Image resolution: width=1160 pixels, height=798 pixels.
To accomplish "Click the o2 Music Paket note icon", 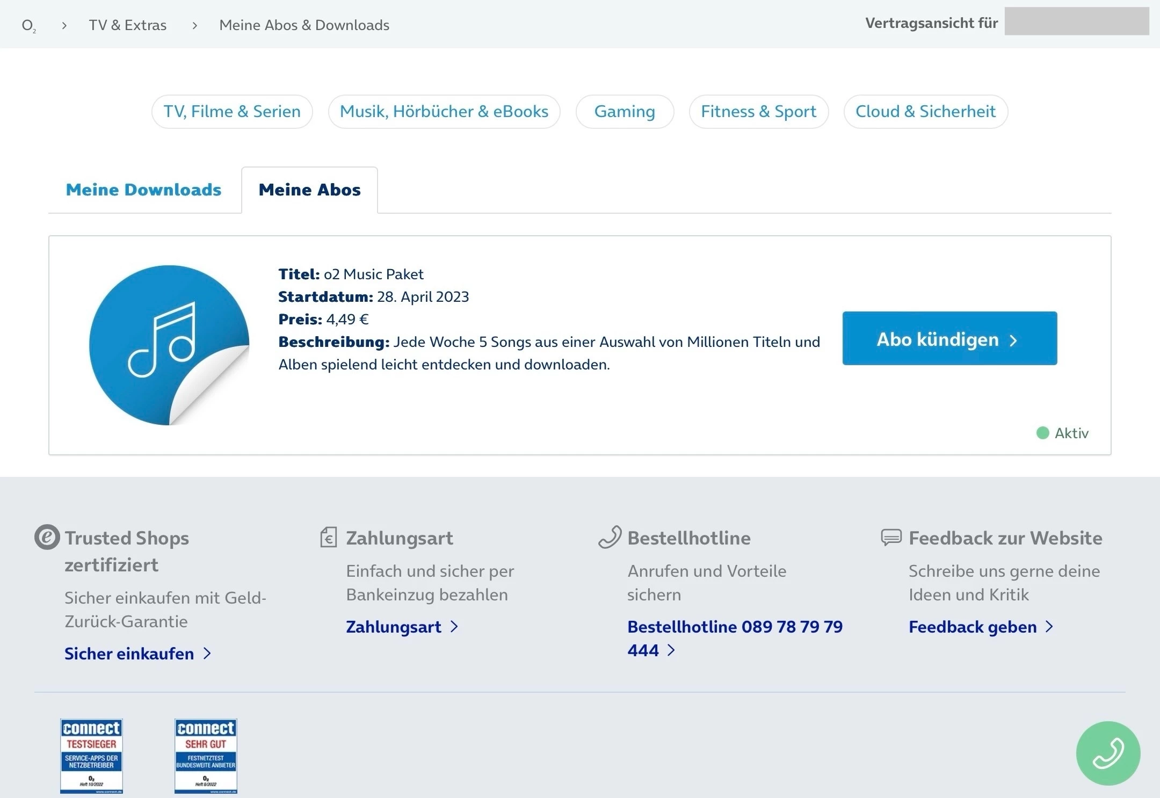I will (169, 345).
